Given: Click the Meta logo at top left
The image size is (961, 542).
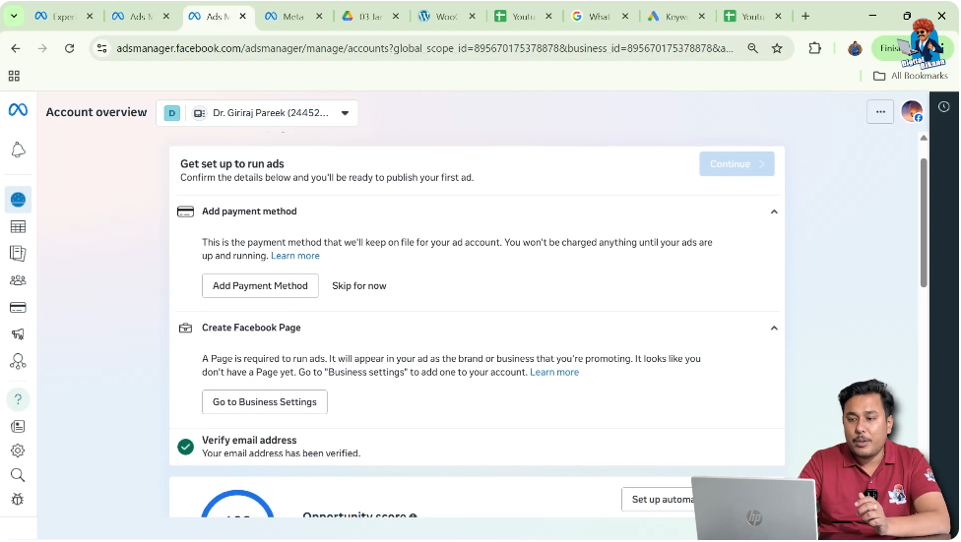Looking at the screenshot, I should click(18, 110).
